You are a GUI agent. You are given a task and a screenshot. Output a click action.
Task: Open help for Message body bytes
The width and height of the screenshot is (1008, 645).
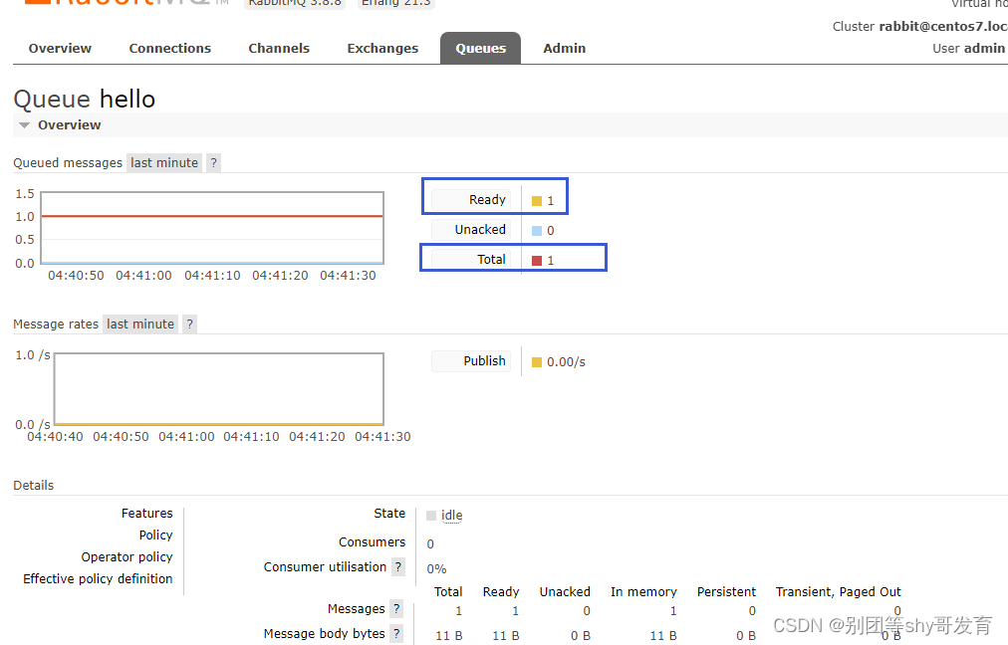pos(396,634)
